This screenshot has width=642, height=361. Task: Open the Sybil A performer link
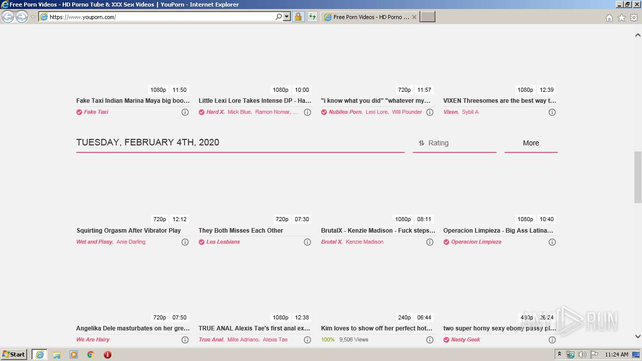coord(470,112)
